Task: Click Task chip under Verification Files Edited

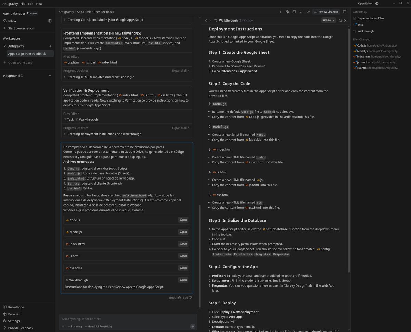Action: (x=68, y=119)
